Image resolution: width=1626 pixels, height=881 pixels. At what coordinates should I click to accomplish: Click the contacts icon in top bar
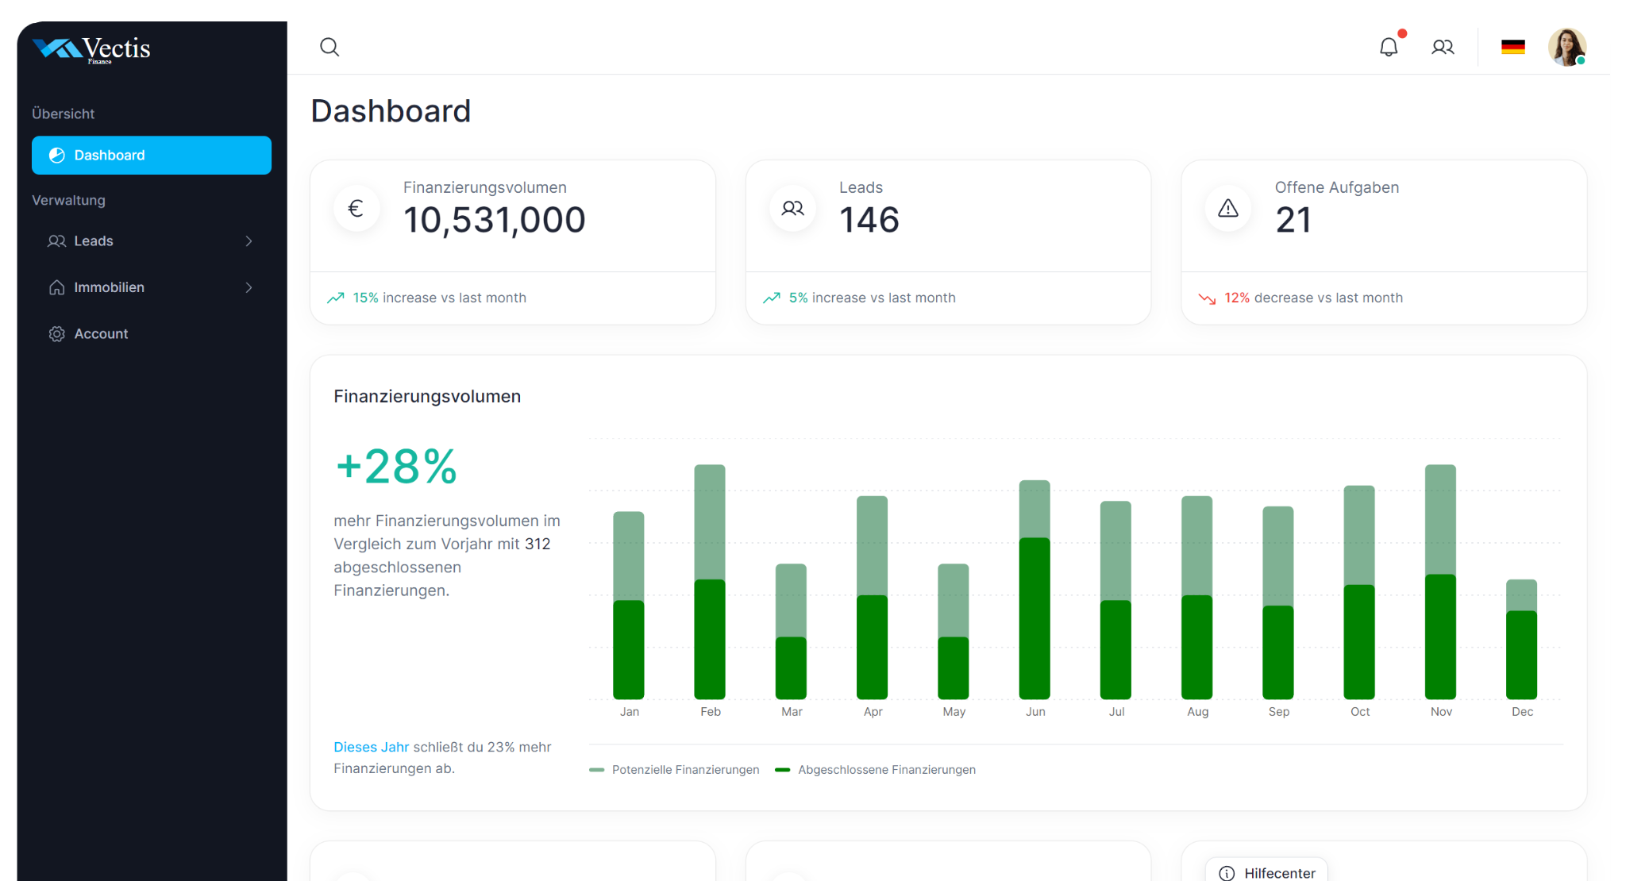tap(1443, 48)
